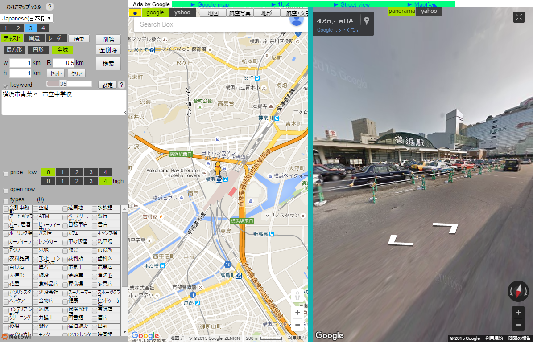Click the 検索 search button

108,63
